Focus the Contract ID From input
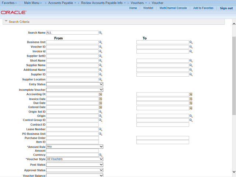The width and height of the screenshot is (236, 177). [72, 125]
